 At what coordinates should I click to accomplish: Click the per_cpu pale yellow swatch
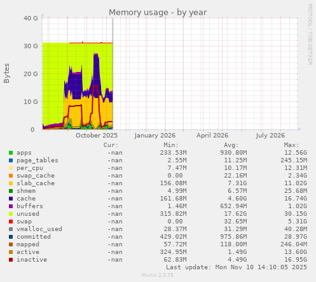coord(11,168)
